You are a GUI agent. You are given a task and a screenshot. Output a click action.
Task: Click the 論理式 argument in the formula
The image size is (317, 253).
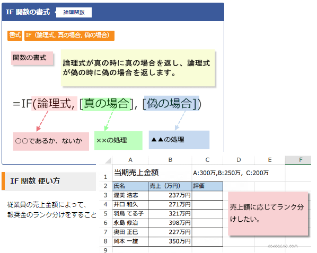55,103
